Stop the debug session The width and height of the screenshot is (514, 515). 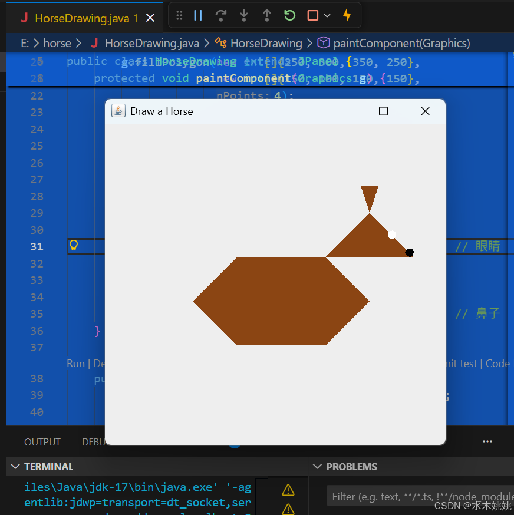coord(312,15)
